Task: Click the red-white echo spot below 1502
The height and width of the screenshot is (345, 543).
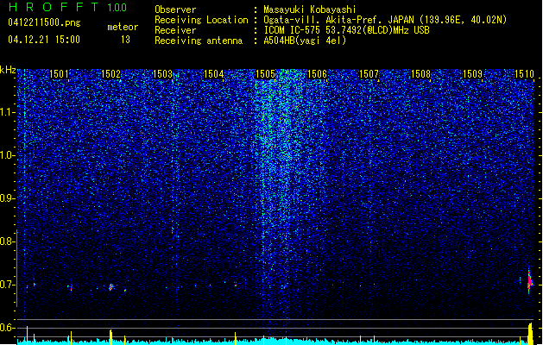Action: tap(110, 287)
